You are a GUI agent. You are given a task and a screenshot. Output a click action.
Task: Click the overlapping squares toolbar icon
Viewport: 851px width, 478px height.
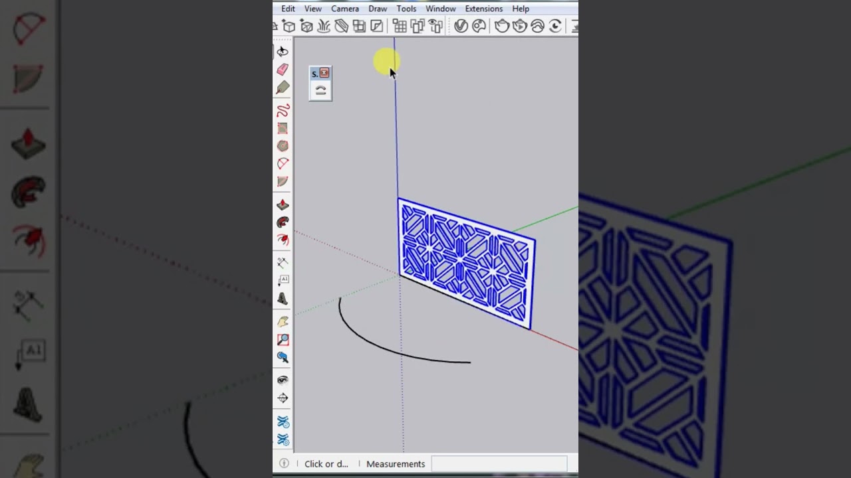[359, 26]
